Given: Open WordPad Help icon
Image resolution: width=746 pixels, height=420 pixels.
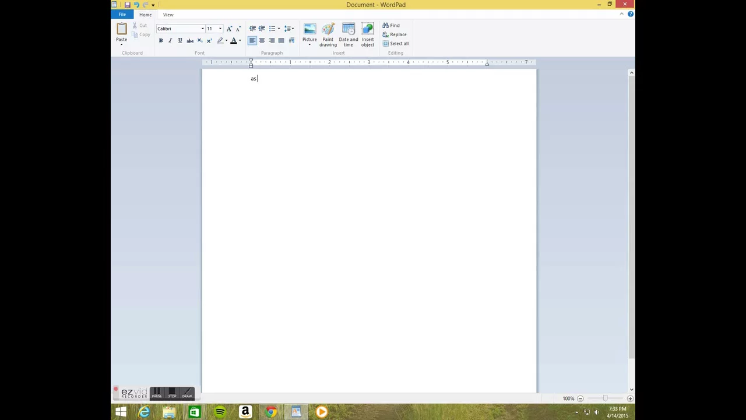Looking at the screenshot, I should [631, 14].
